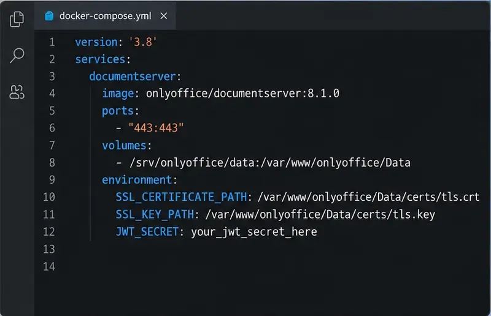Click the '3.8' string value
Image resolution: width=491 pixels, height=316 pixels.
click(x=143, y=42)
